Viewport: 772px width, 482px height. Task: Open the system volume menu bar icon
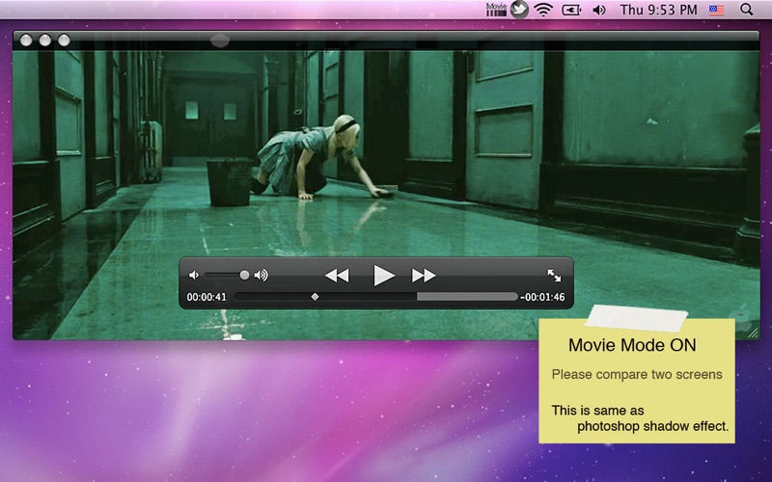tap(598, 10)
